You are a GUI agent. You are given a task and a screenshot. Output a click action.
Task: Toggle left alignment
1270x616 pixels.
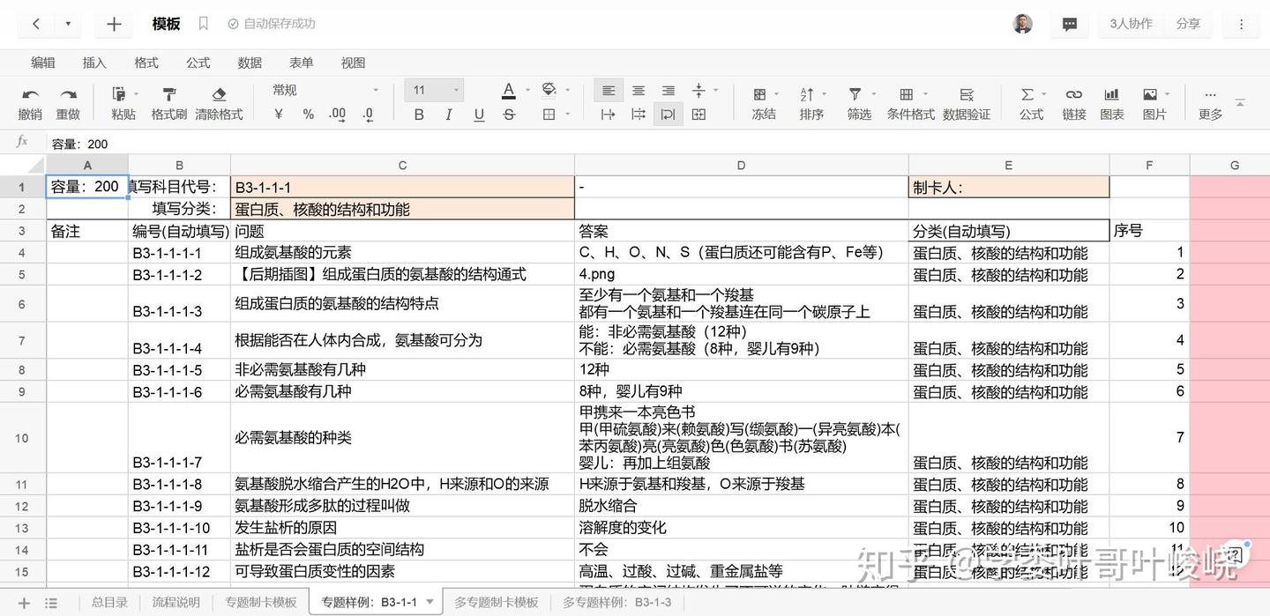pos(609,91)
